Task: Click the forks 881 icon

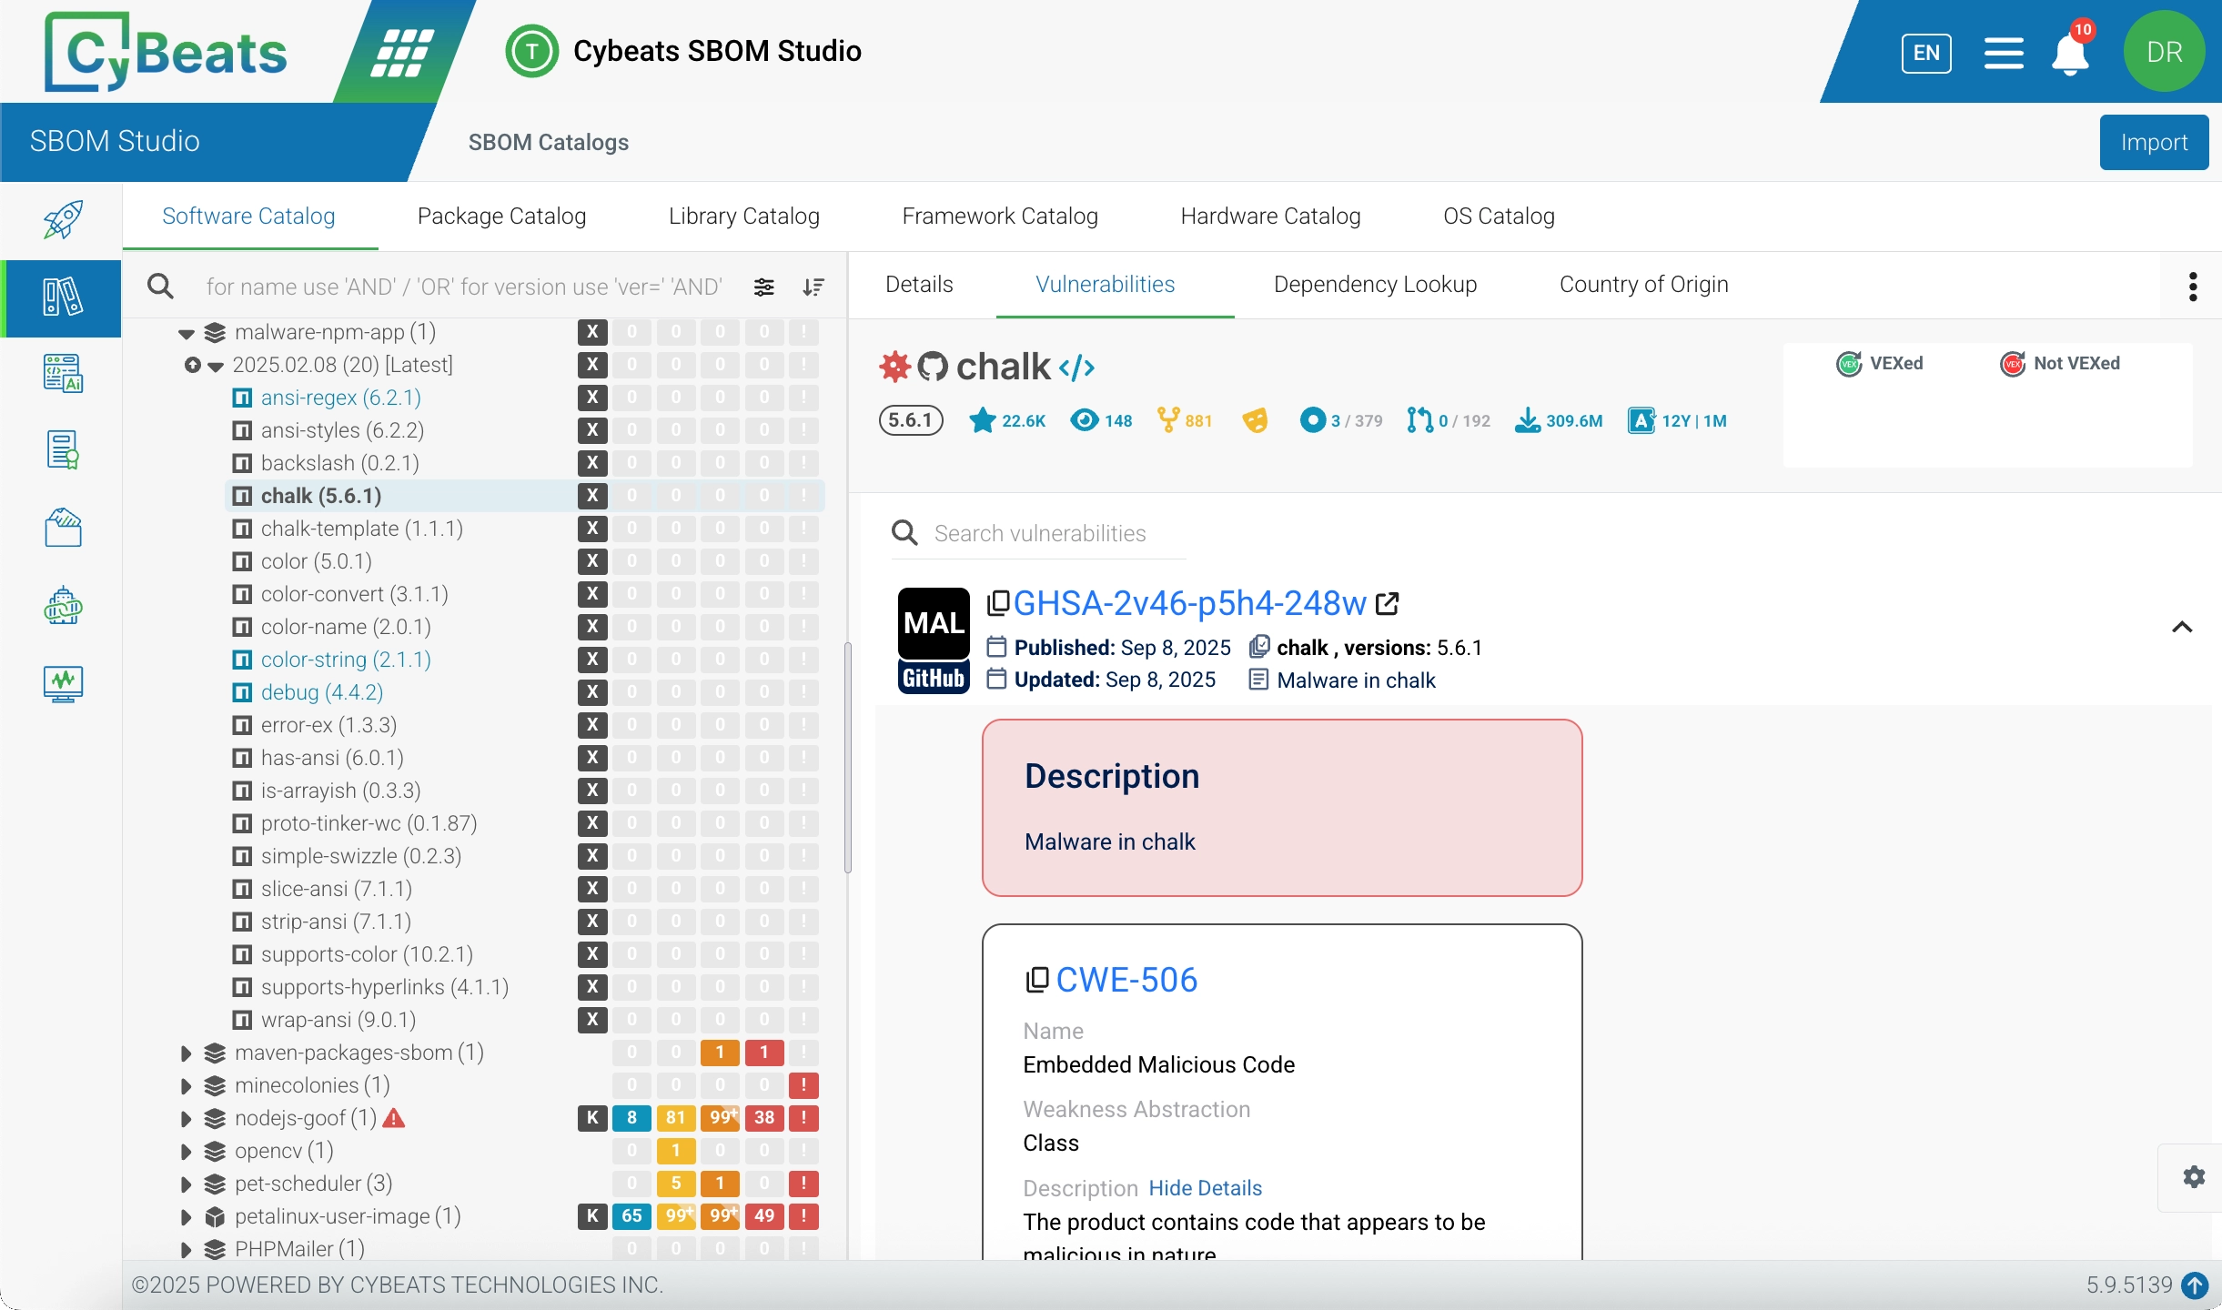Action: click(1168, 420)
